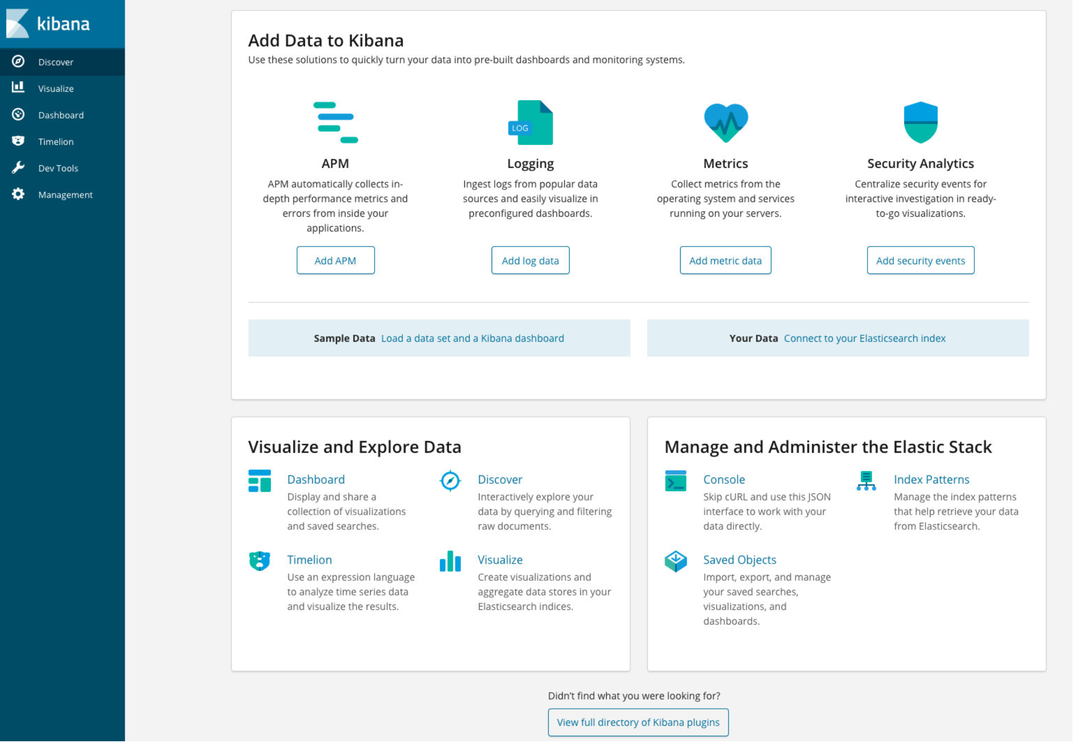Click the Dashboard tiles icon in Visualize section
This screenshot has height=743, width=1075.
(x=260, y=482)
